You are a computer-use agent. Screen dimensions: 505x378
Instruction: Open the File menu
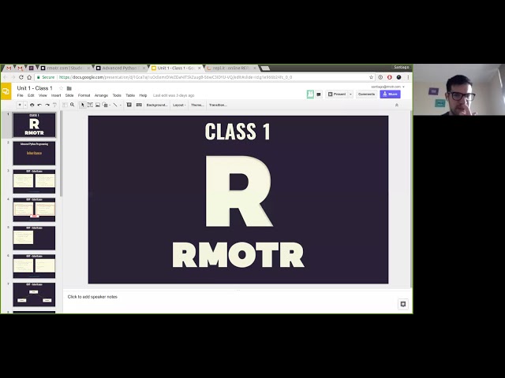pyautogui.click(x=20, y=95)
